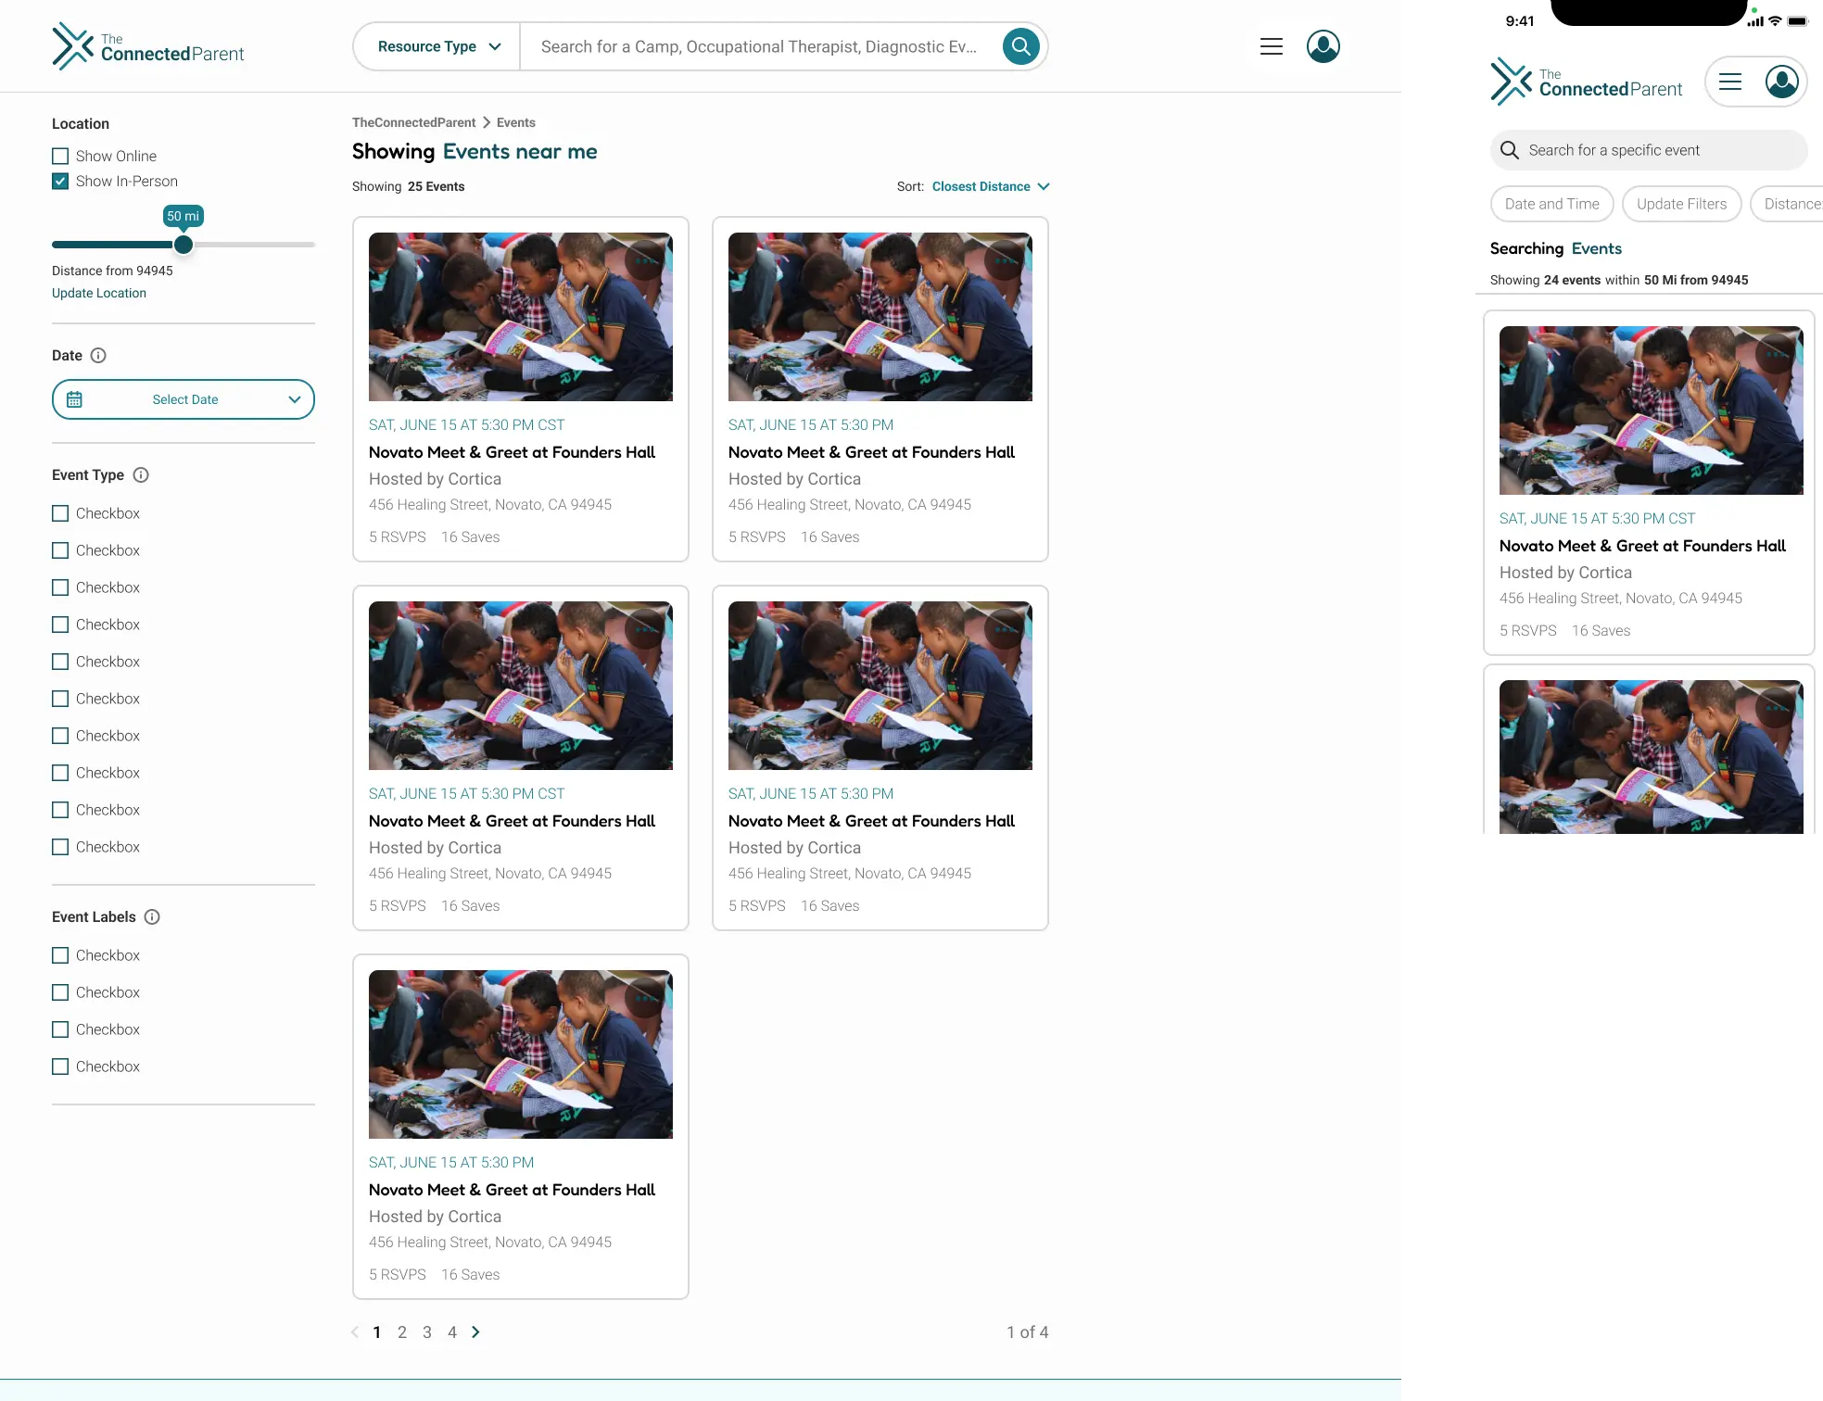The width and height of the screenshot is (1823, 1401).
Task: Click the info icon next to Event Type
Action: pyautogui.click(x=141, y=474)
